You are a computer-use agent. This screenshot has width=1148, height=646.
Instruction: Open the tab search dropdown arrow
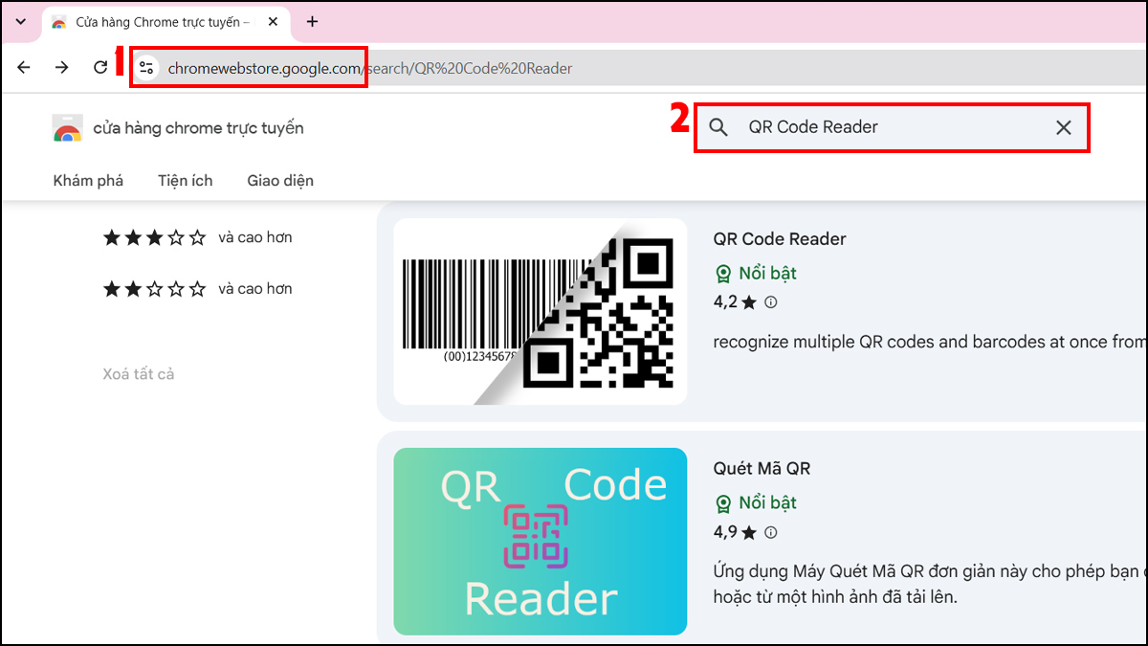pyautogui.click(x=21, y=21)
